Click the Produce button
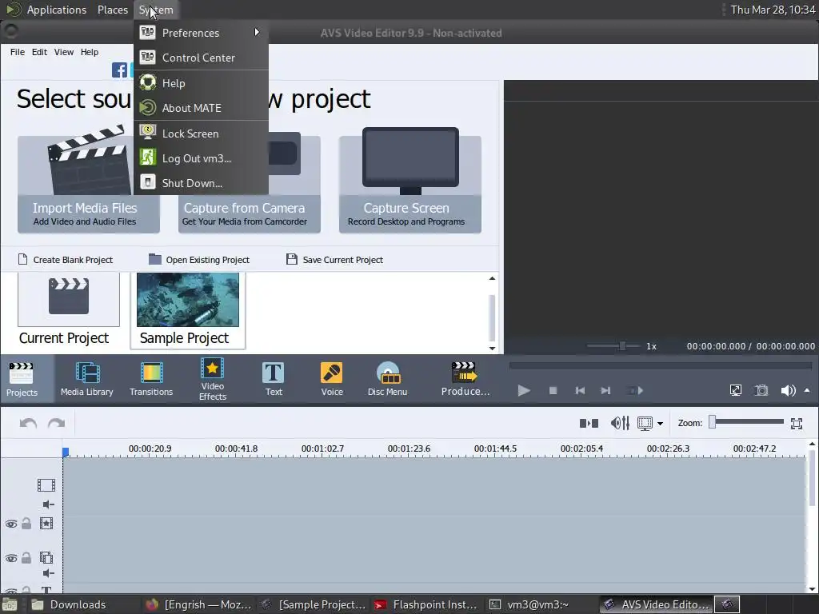This screenshot has width=819, height=614. [465, 379]
